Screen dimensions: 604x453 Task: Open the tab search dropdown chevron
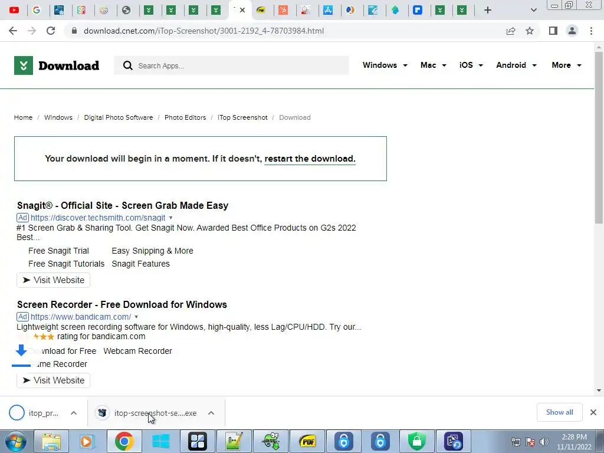pos(533,10)
